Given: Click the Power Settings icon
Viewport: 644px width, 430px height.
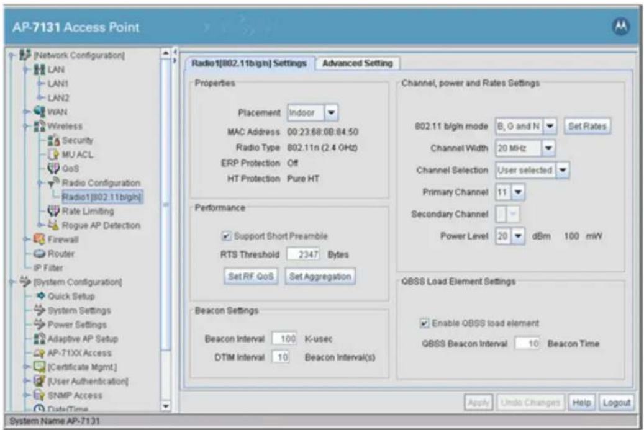Looking at the screenshot, I should 39,324.
